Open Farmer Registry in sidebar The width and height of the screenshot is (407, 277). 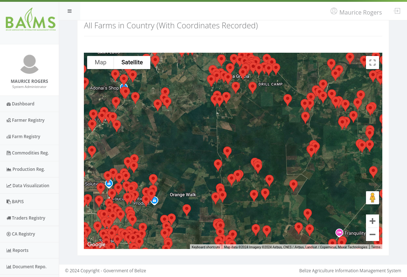(29, 120)
